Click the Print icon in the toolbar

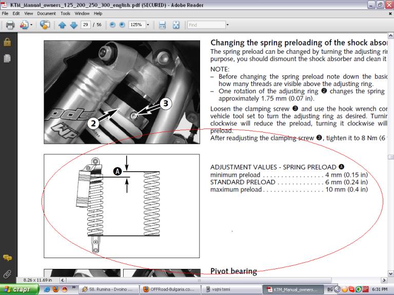tap(10, 25)
